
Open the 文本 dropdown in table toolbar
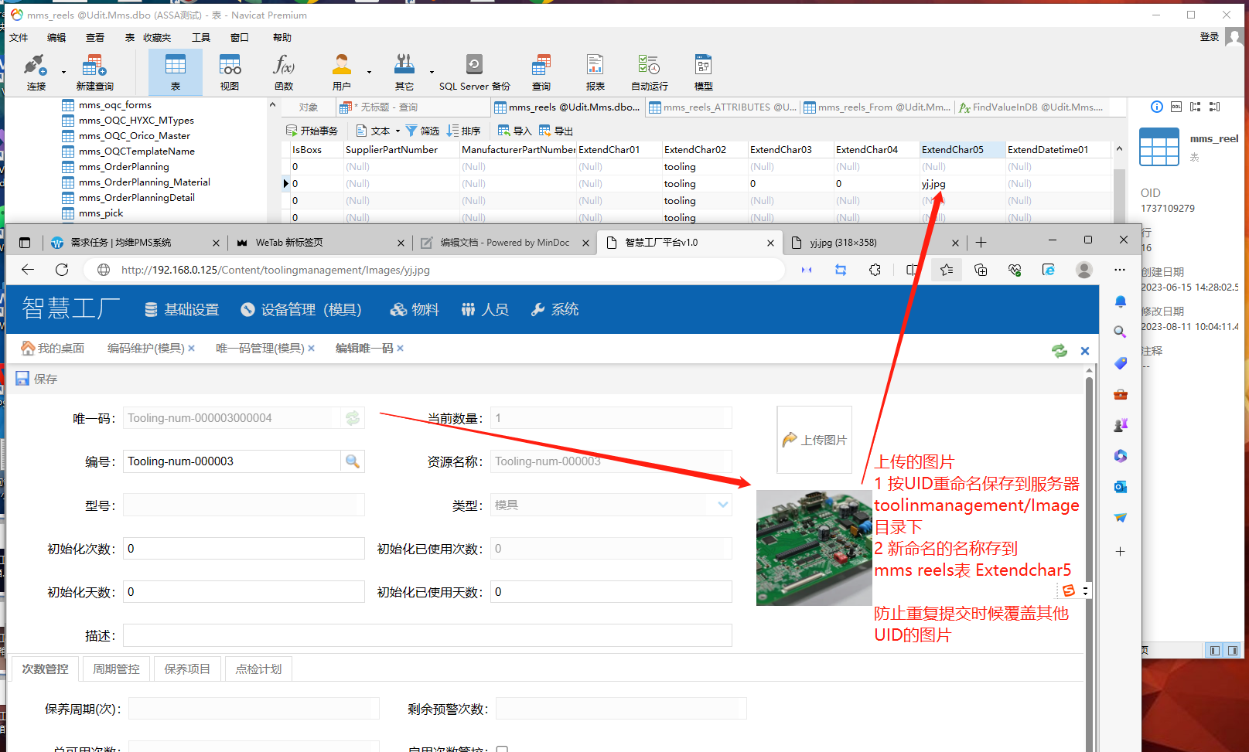coord(379,131)
